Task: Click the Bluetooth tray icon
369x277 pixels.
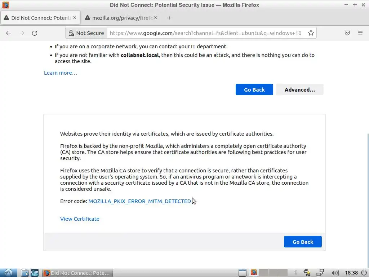Action: 295,273
